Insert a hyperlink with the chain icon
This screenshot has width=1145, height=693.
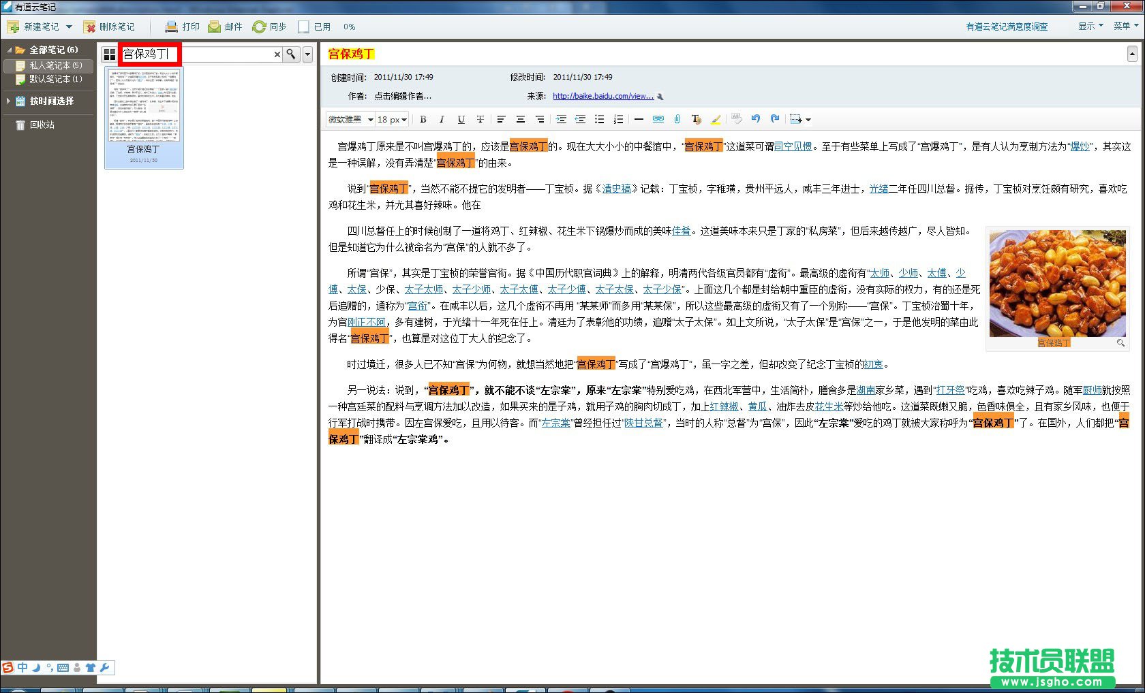click(657, 119)
